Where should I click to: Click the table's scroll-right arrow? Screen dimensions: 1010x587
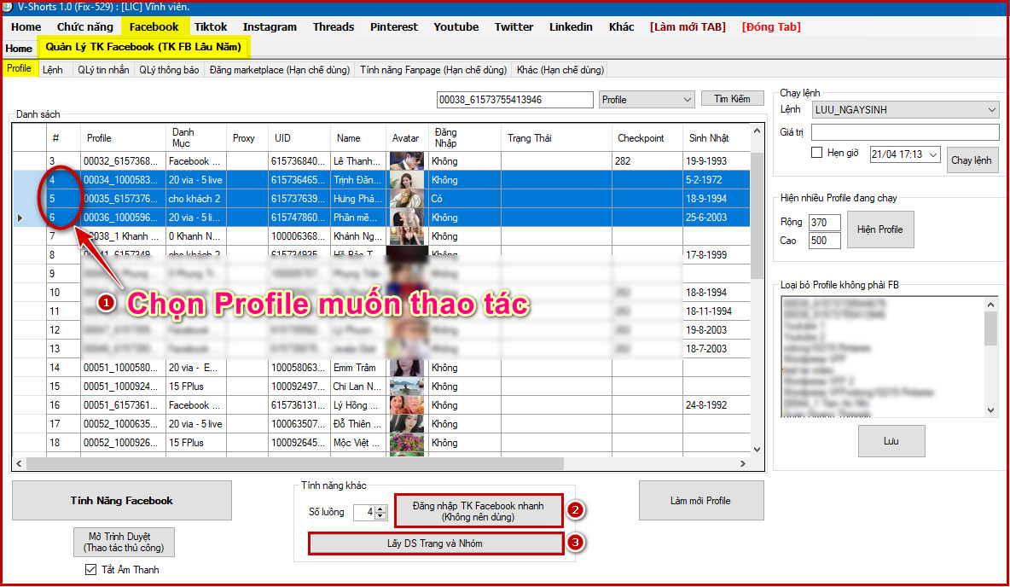coord(743,463)
